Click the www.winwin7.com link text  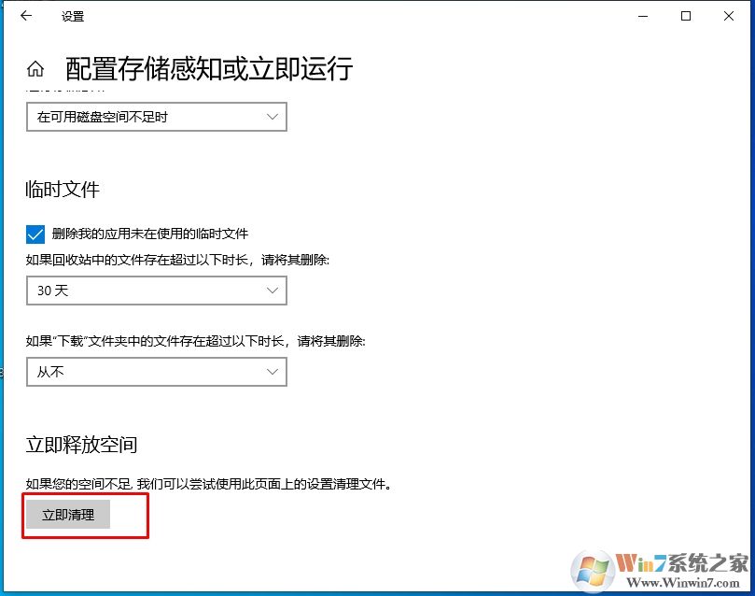pos(684,584)
